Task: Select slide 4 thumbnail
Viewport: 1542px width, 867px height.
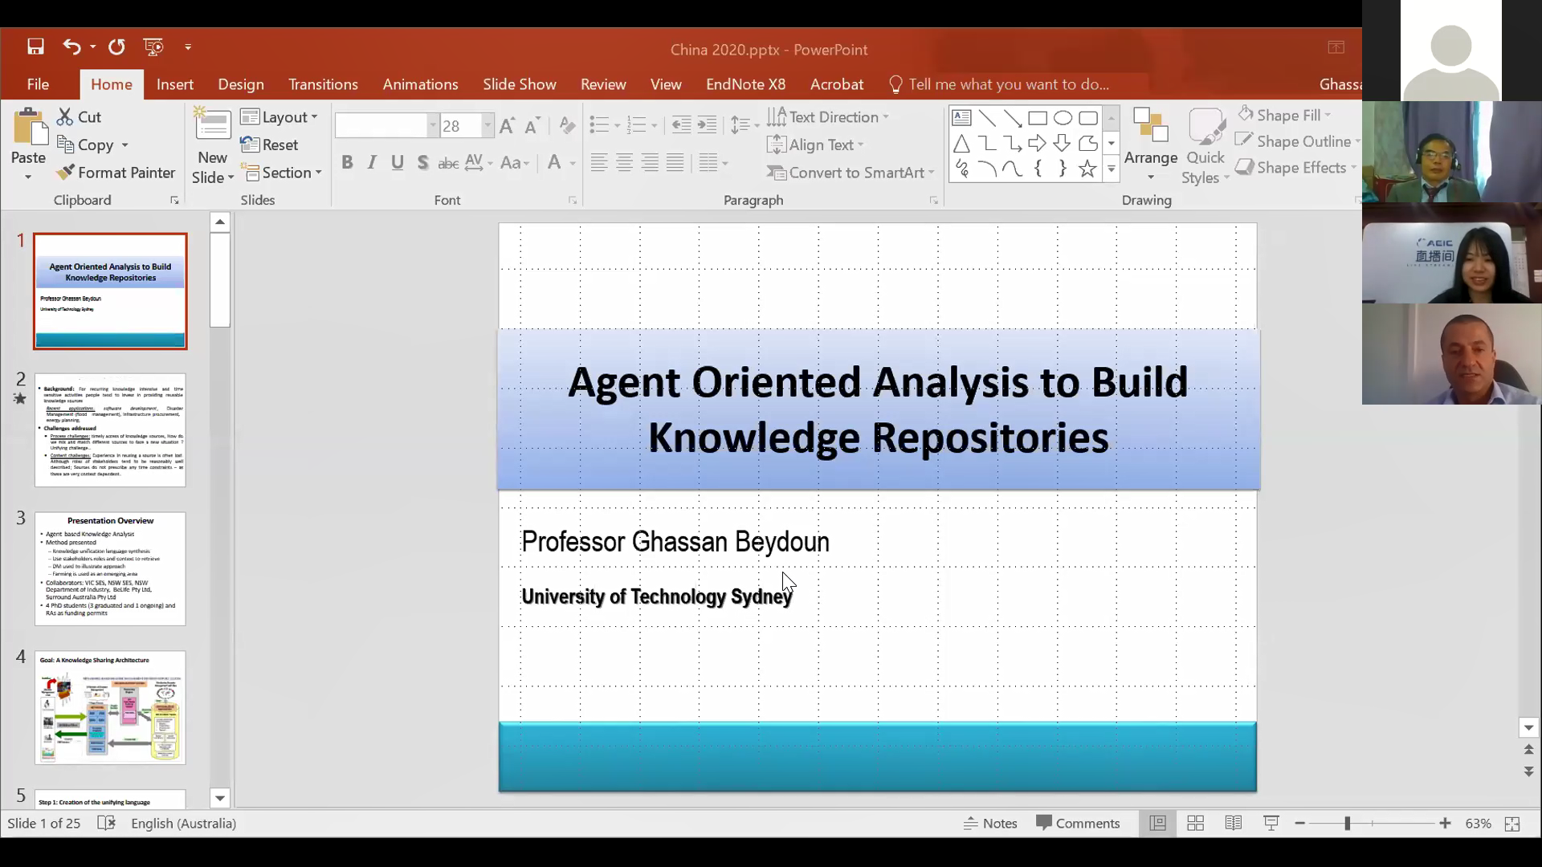Action: pyautogui.click(x=110, y=707)
